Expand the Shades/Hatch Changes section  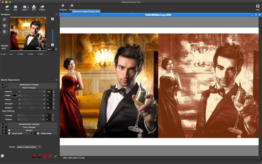tap(3, 124)
